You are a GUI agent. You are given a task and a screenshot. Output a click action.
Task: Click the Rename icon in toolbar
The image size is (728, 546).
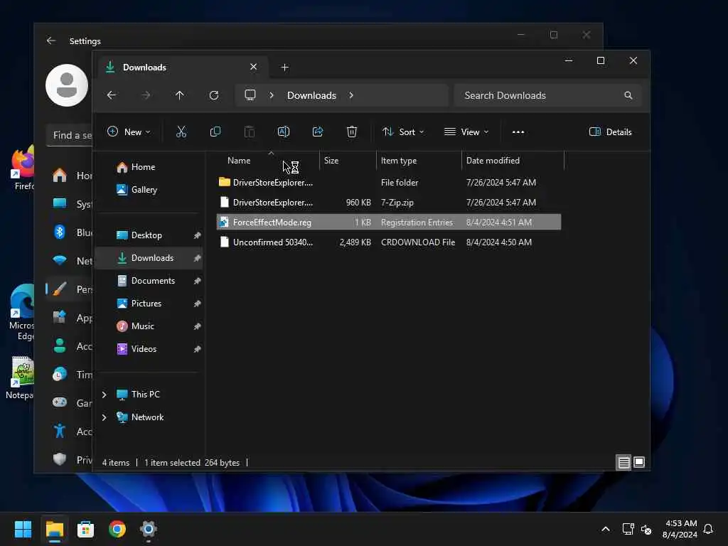click(283, 132)
